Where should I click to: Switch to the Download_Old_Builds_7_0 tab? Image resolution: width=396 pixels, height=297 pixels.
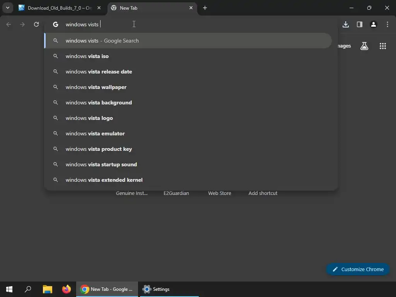[x=60, y=8]
